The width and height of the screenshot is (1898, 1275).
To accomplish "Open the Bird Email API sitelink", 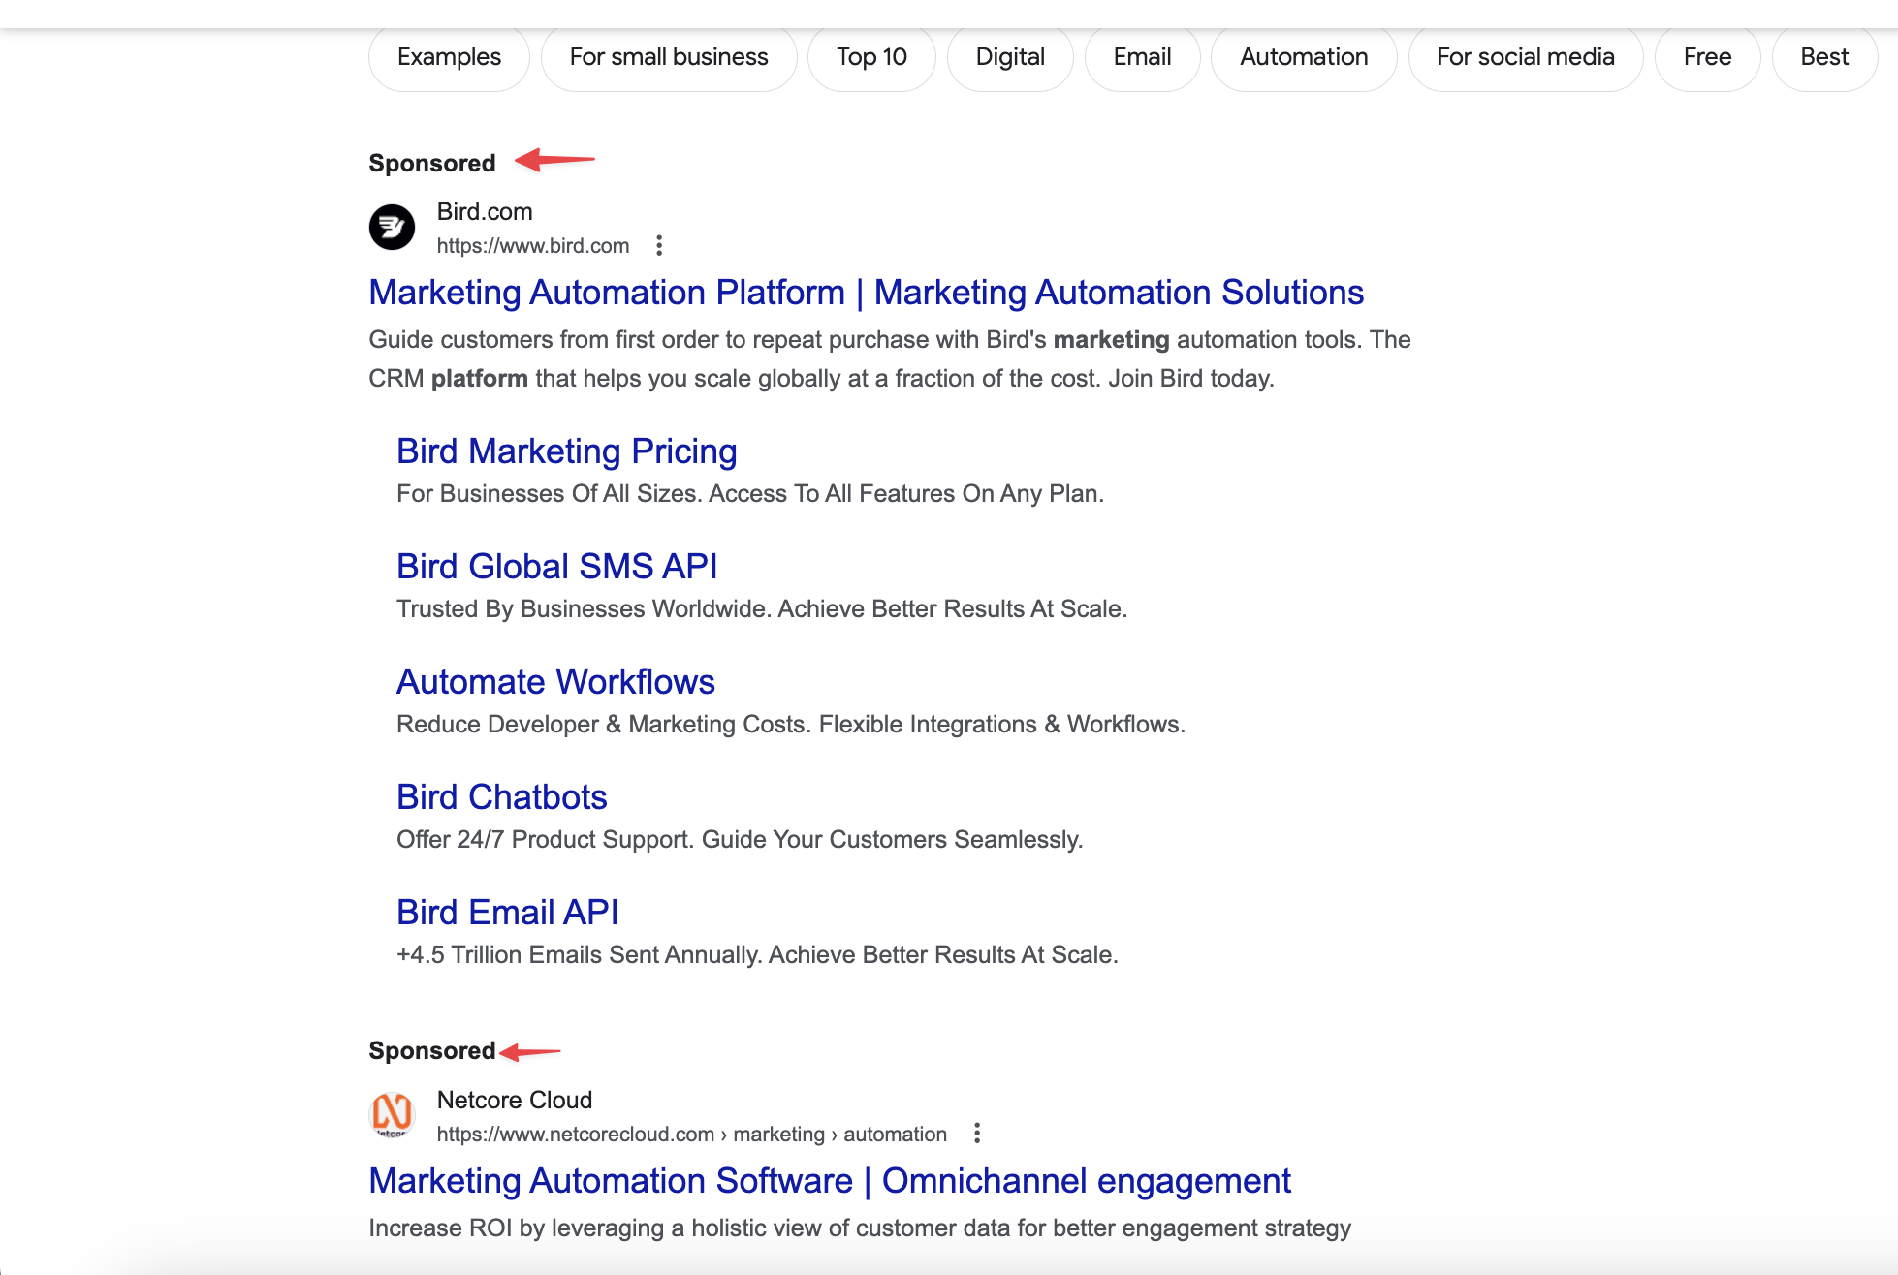I will 508,913.
